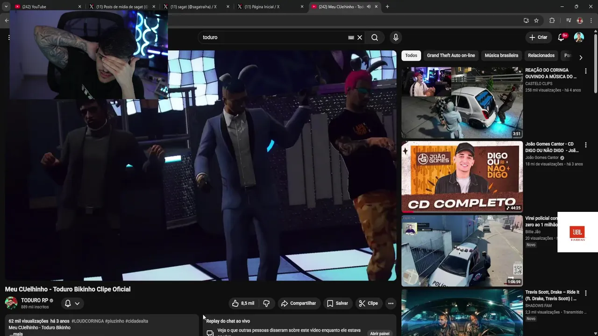
Task: Bookmark this page with star icon
Action: (536, 21)
